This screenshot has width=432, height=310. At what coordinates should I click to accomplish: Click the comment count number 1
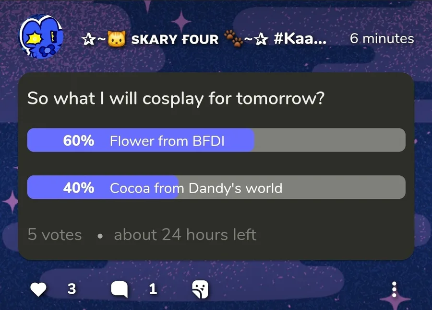[153, 289]
